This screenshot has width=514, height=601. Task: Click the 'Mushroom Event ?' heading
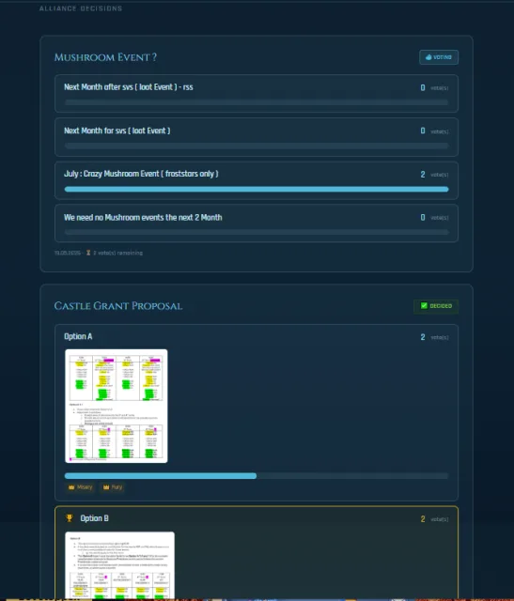tap(105, 57)
